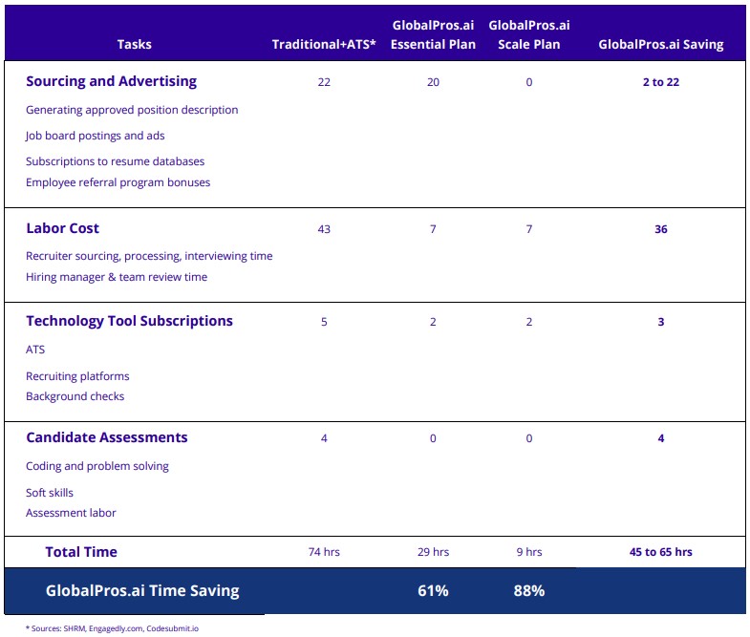The height and width of the screenshot is (637, 750).
Task: Select the "GlobalPros.ai Saving" column header
Action: [x=660, y=44]
